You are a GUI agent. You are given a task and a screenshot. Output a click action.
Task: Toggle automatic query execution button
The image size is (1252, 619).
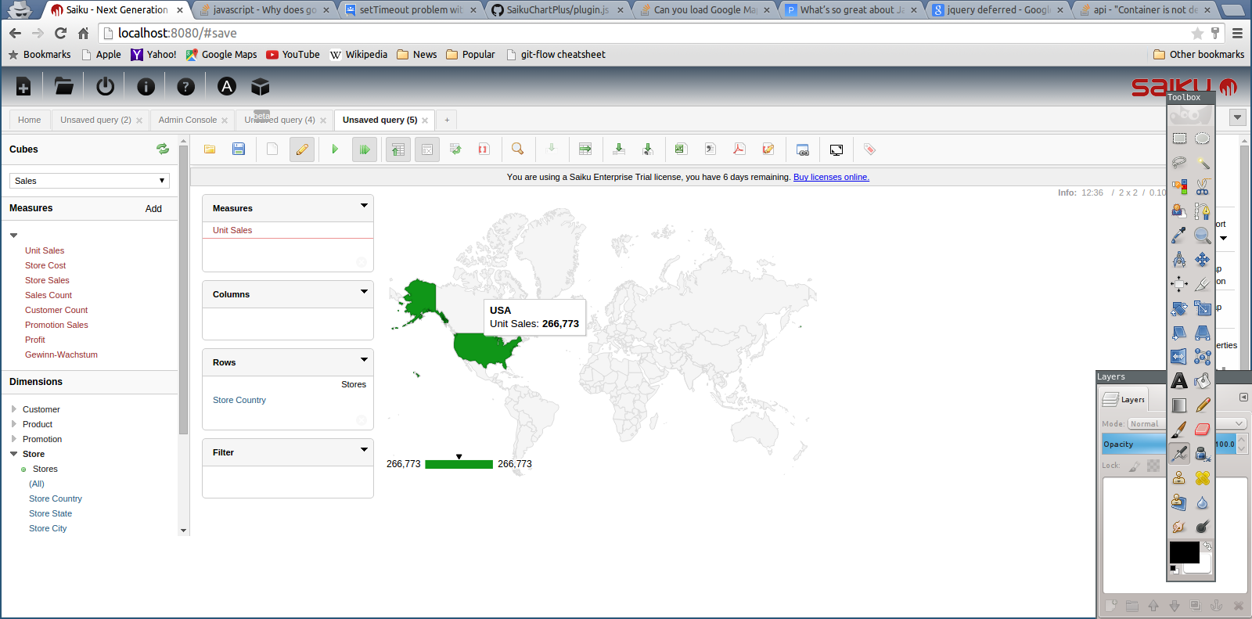[365, 149]
